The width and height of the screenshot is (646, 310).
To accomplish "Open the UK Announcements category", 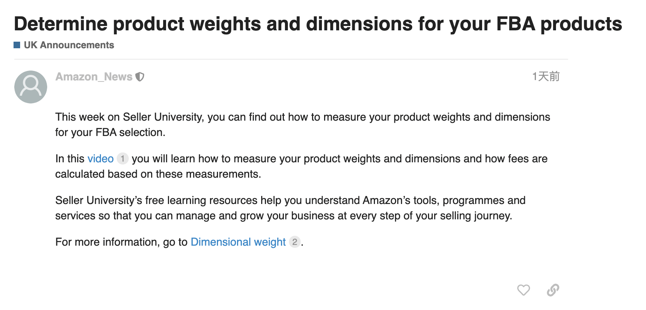I will coord(69,45).
